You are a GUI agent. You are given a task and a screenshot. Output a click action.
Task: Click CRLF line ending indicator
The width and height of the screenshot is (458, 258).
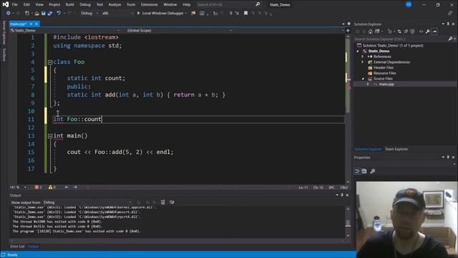pos(343,187)
